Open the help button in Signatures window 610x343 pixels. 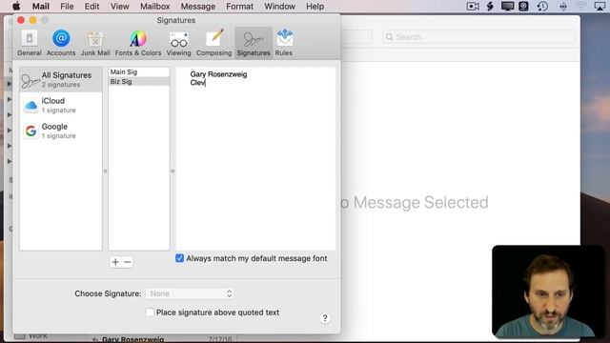tap(325, 318)
